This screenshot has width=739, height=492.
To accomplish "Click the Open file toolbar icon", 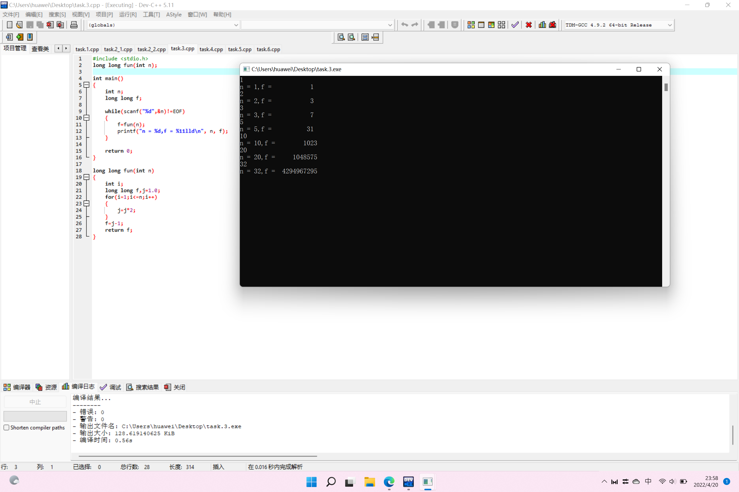I will tap(19, 25).
